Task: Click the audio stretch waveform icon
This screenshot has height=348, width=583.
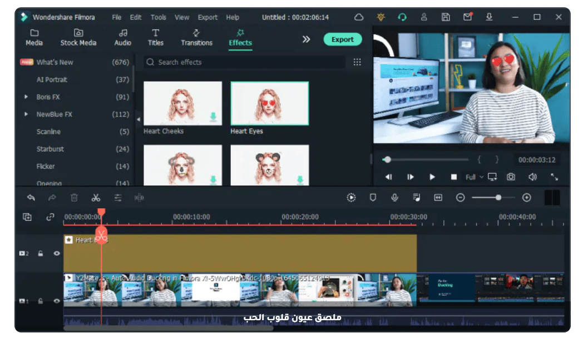Action: point(139,198)
